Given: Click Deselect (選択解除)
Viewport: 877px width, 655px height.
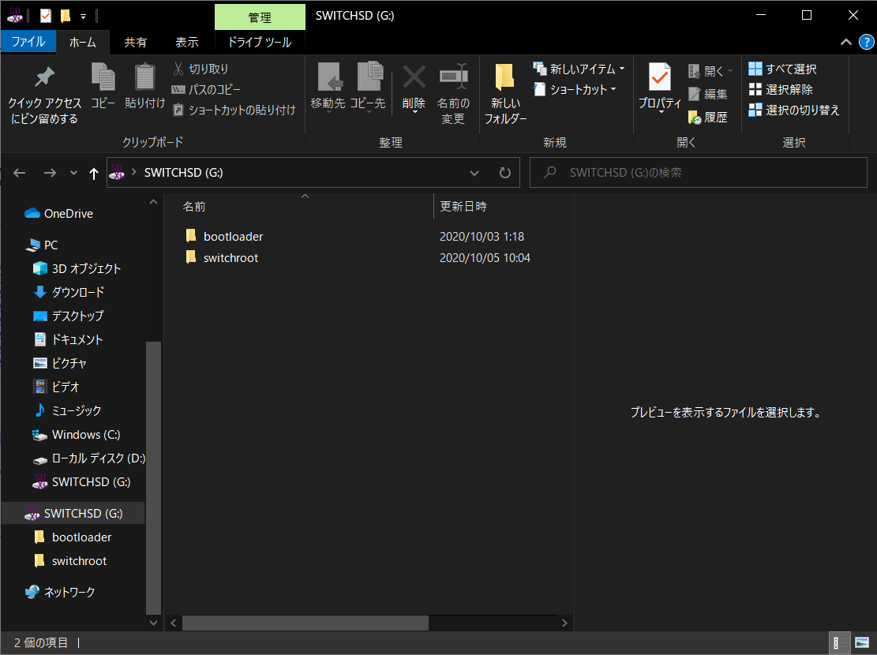Looking at the screenshot, I should [x=781, y=89].
